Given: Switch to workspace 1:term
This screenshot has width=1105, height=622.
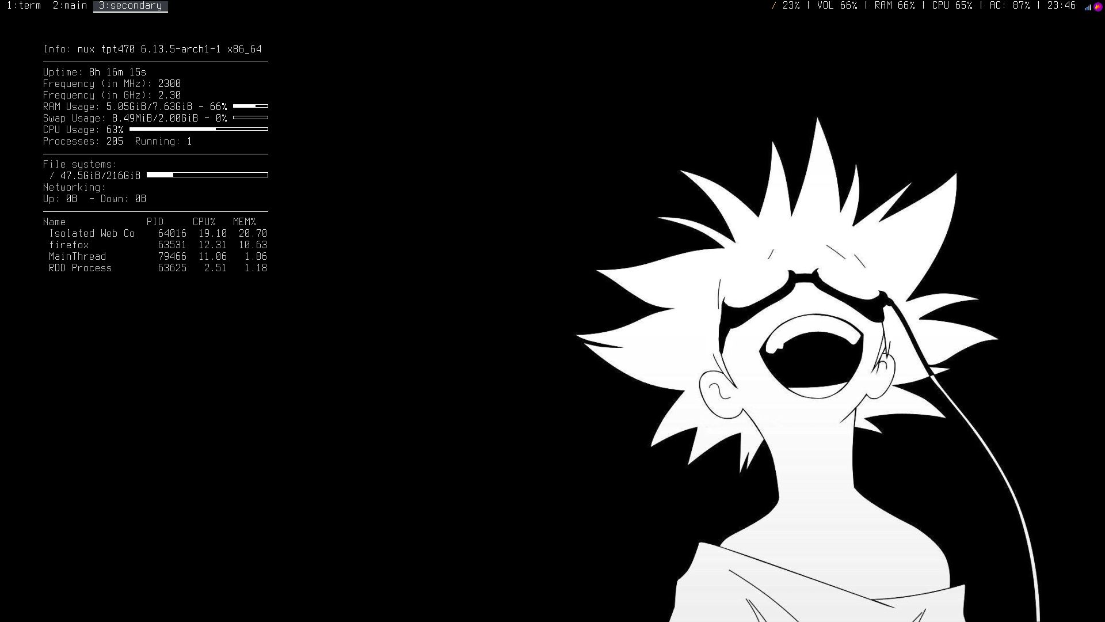Looking at the screenshot, I should click(x=24, y=6).
